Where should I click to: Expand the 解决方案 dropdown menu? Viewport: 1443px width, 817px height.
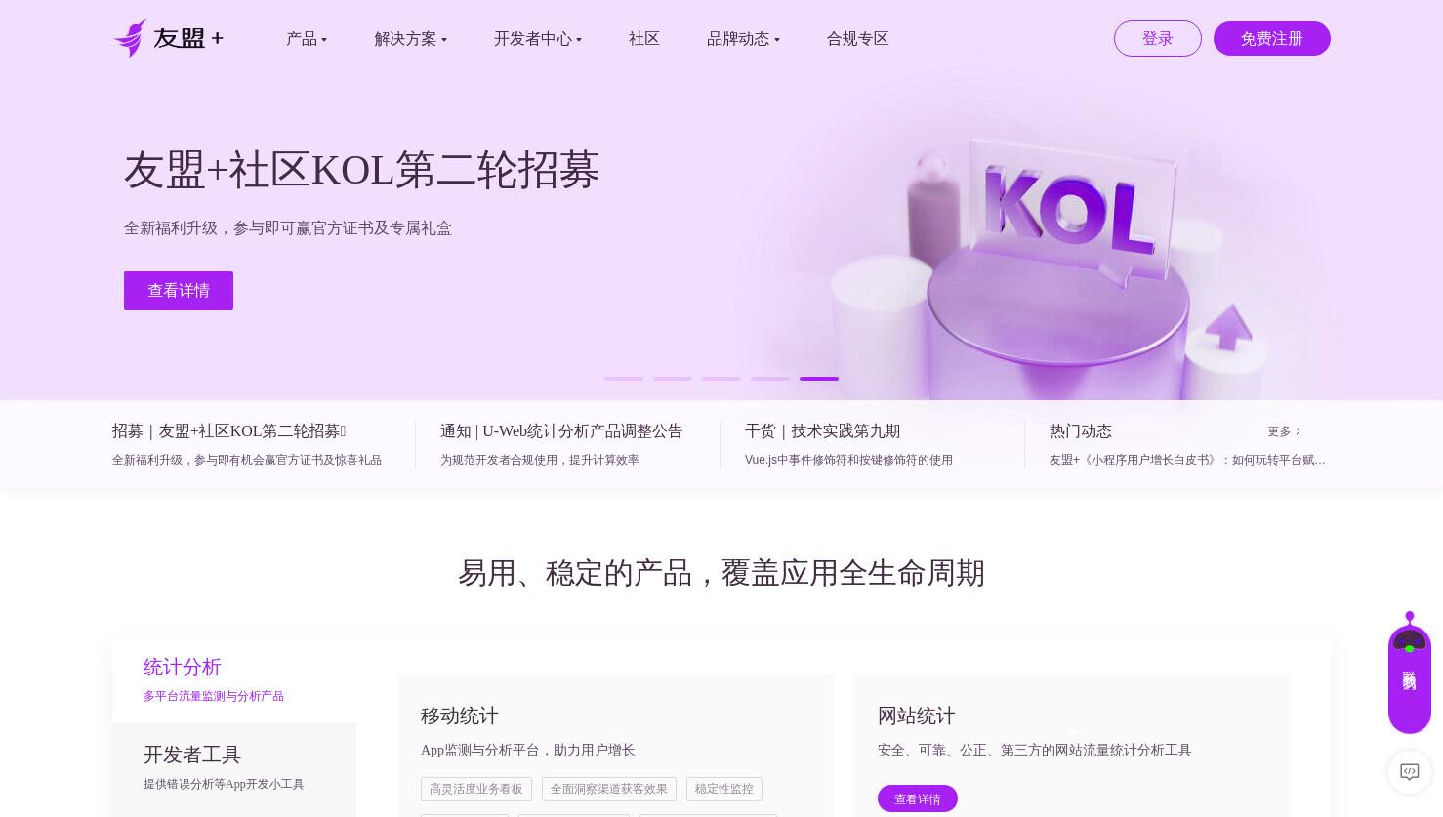[x=410, y=39]
